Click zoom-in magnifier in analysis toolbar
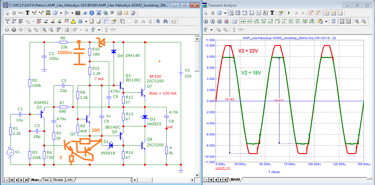The width and height of the screenshot is (375, 185). coord(357,21)
